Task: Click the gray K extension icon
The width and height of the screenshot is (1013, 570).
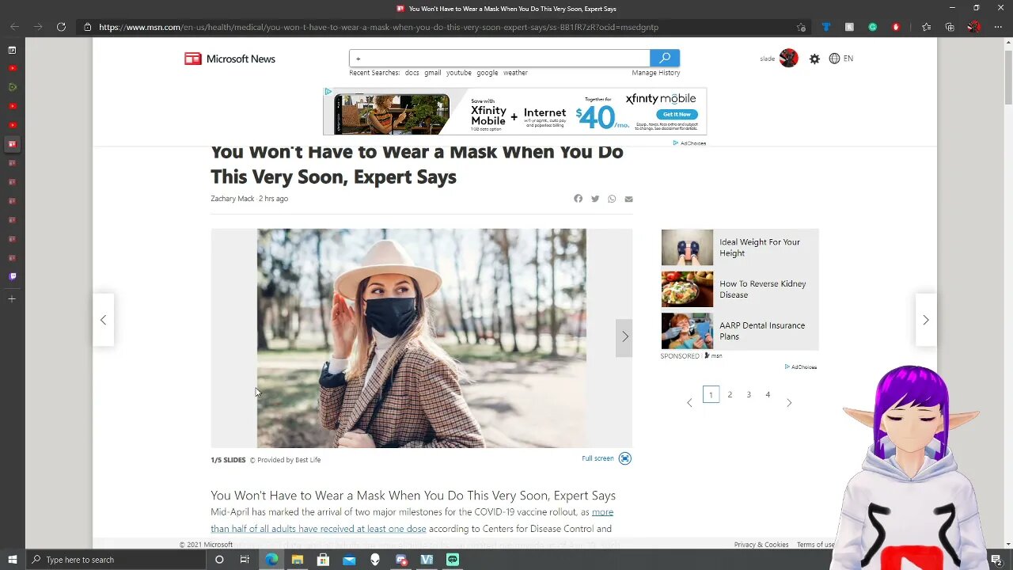Action: coord(849,27)
